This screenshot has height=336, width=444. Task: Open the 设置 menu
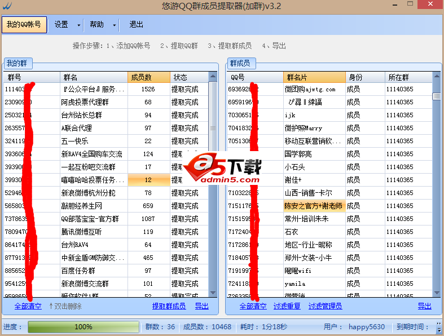point(61,25)
